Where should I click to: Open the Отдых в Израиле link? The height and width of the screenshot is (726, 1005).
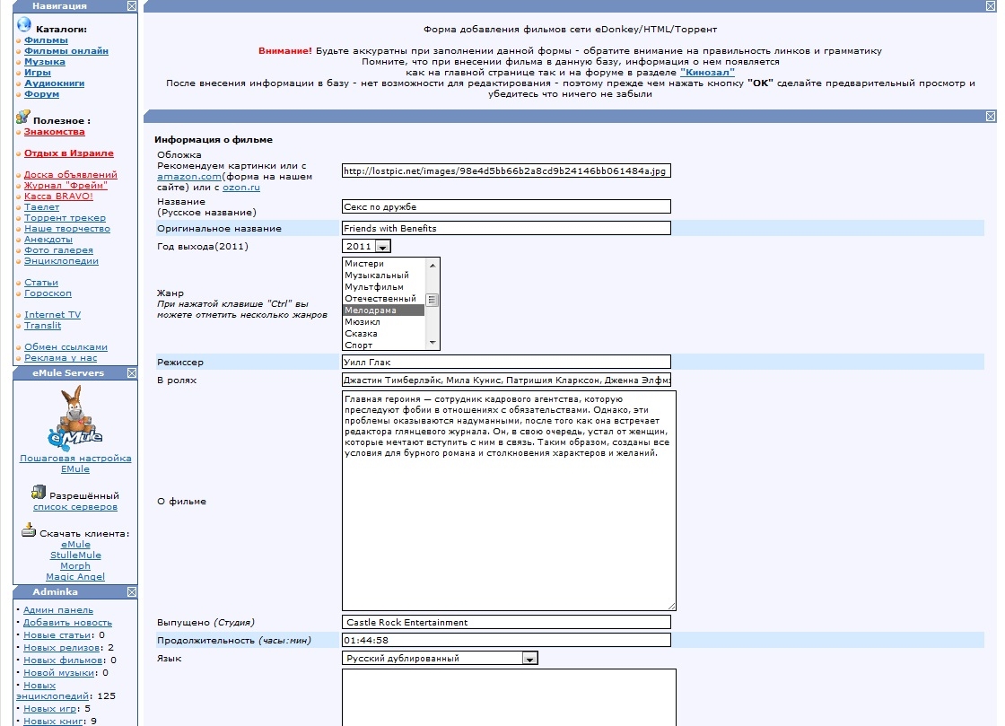pos(68,153)
